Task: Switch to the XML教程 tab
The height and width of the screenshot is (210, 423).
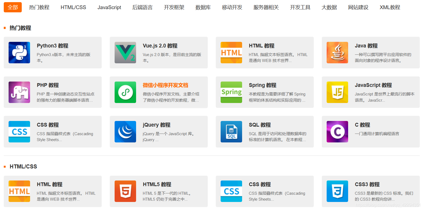Action: pos(390,7)
